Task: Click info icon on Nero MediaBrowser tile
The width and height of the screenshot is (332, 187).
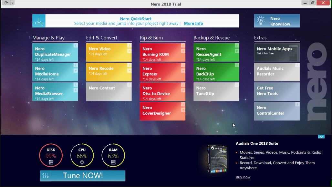Action: [76, 85]
